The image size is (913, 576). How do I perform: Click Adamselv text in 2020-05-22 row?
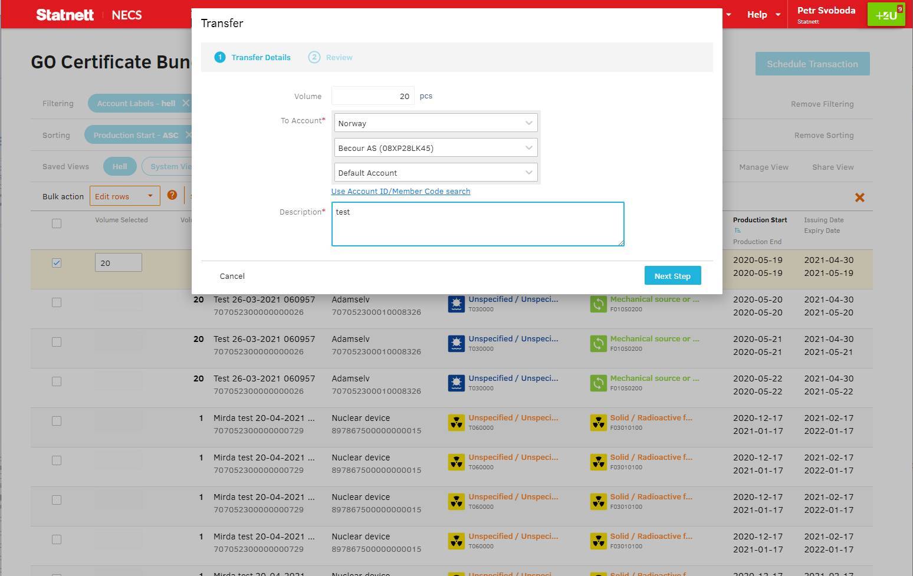click(351, 378)
